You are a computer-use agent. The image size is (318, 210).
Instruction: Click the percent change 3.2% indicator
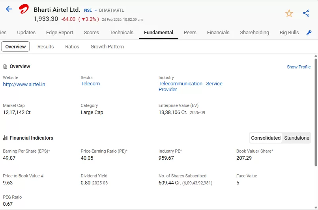click(x=89, y=19)
